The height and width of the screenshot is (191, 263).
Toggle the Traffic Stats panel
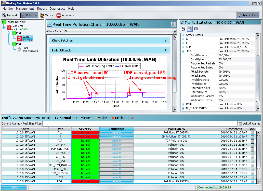pos(248,15)
